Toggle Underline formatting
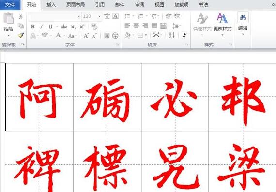Viewport: 276px width, 192px height. [x=51, y=27]
